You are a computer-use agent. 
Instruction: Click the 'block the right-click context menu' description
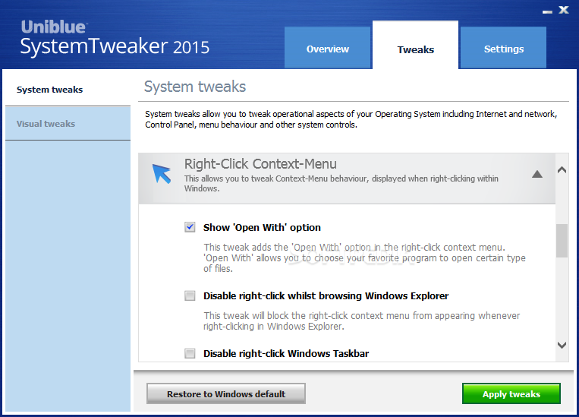point(362,321)
